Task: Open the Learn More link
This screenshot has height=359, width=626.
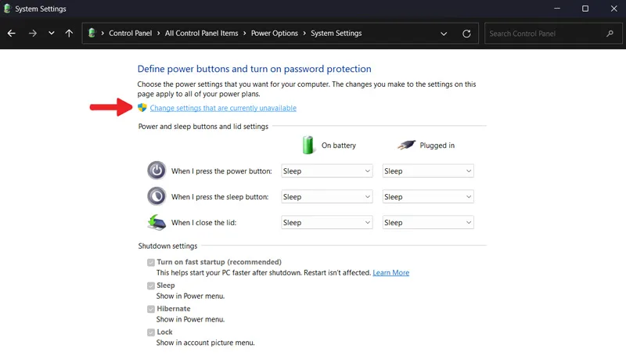Action: pyautogui.click(x=390, y=272)
